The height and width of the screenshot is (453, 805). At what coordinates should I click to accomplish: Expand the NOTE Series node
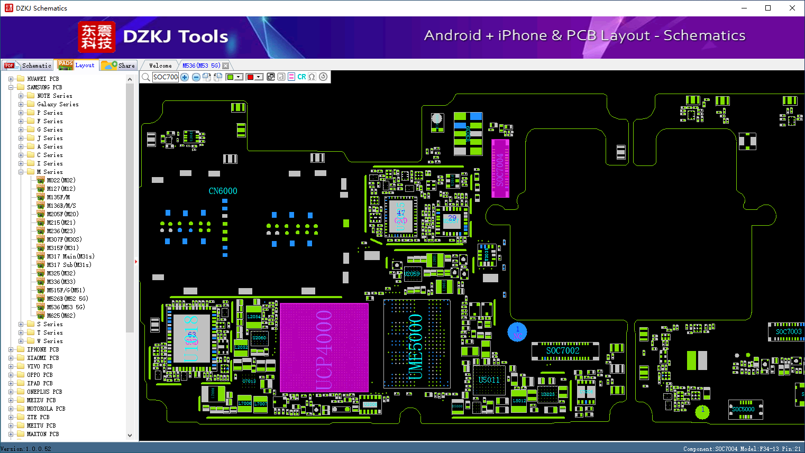pyautogui.click(x=21, y=96)
